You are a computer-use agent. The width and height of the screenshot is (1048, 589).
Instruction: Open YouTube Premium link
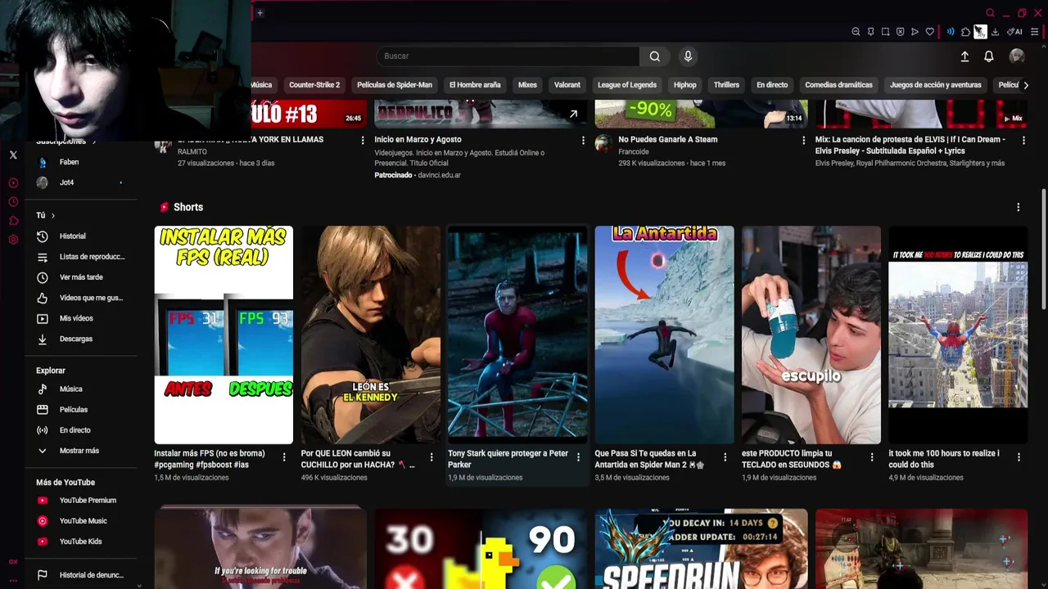point(82,501)
